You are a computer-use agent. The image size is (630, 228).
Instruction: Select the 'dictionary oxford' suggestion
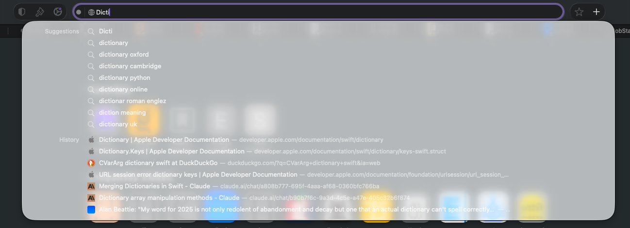tap(124, 54)
